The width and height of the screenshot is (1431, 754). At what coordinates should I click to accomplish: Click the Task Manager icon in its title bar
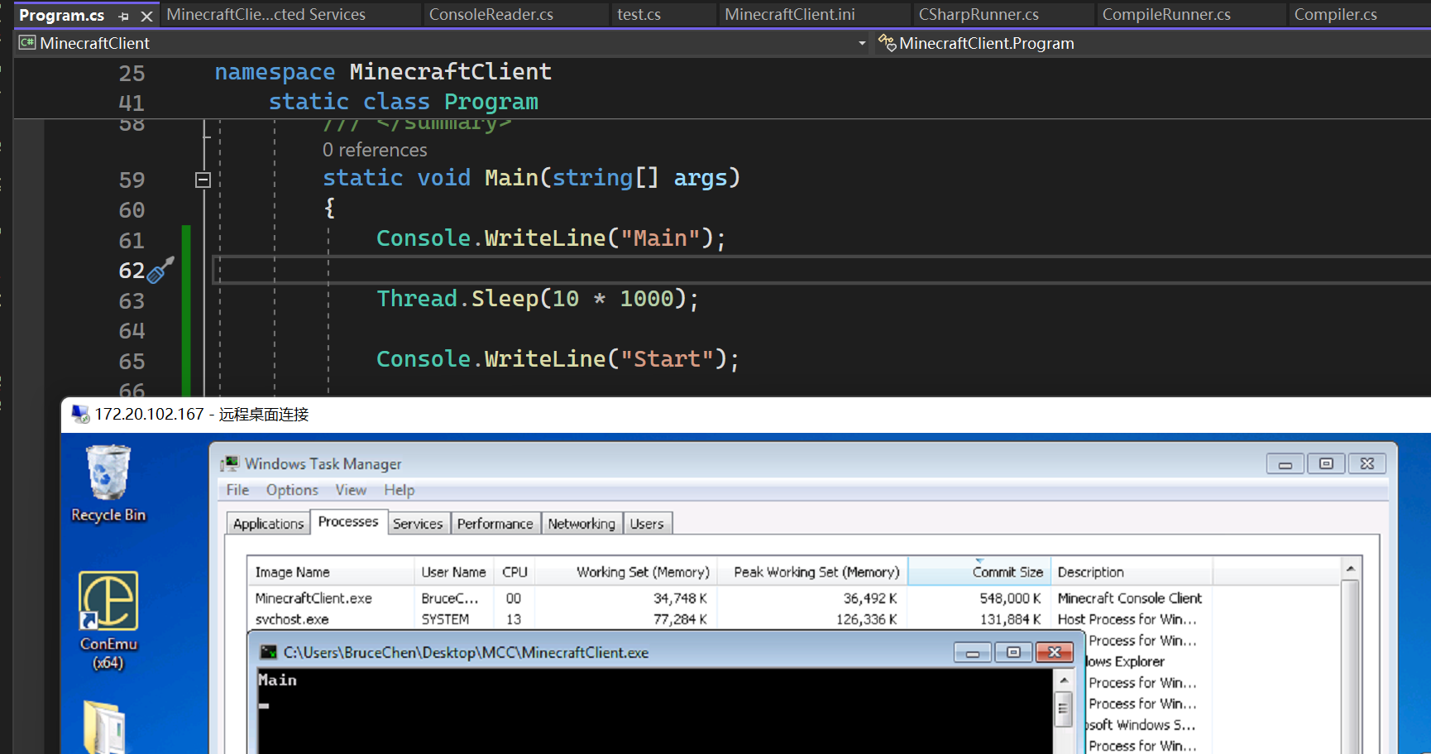tap(230, 463)
